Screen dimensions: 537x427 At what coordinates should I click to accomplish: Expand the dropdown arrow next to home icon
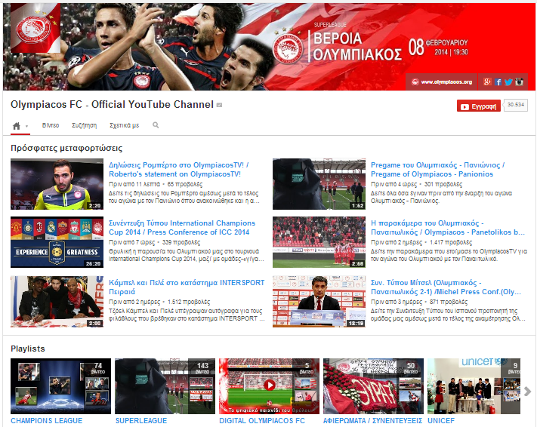click(x=26, y=127)
